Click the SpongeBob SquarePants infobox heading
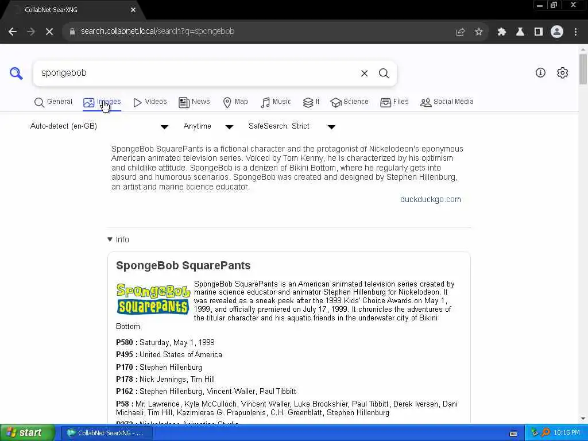Screen dimensions: 588x441 [x=183, y=265]
